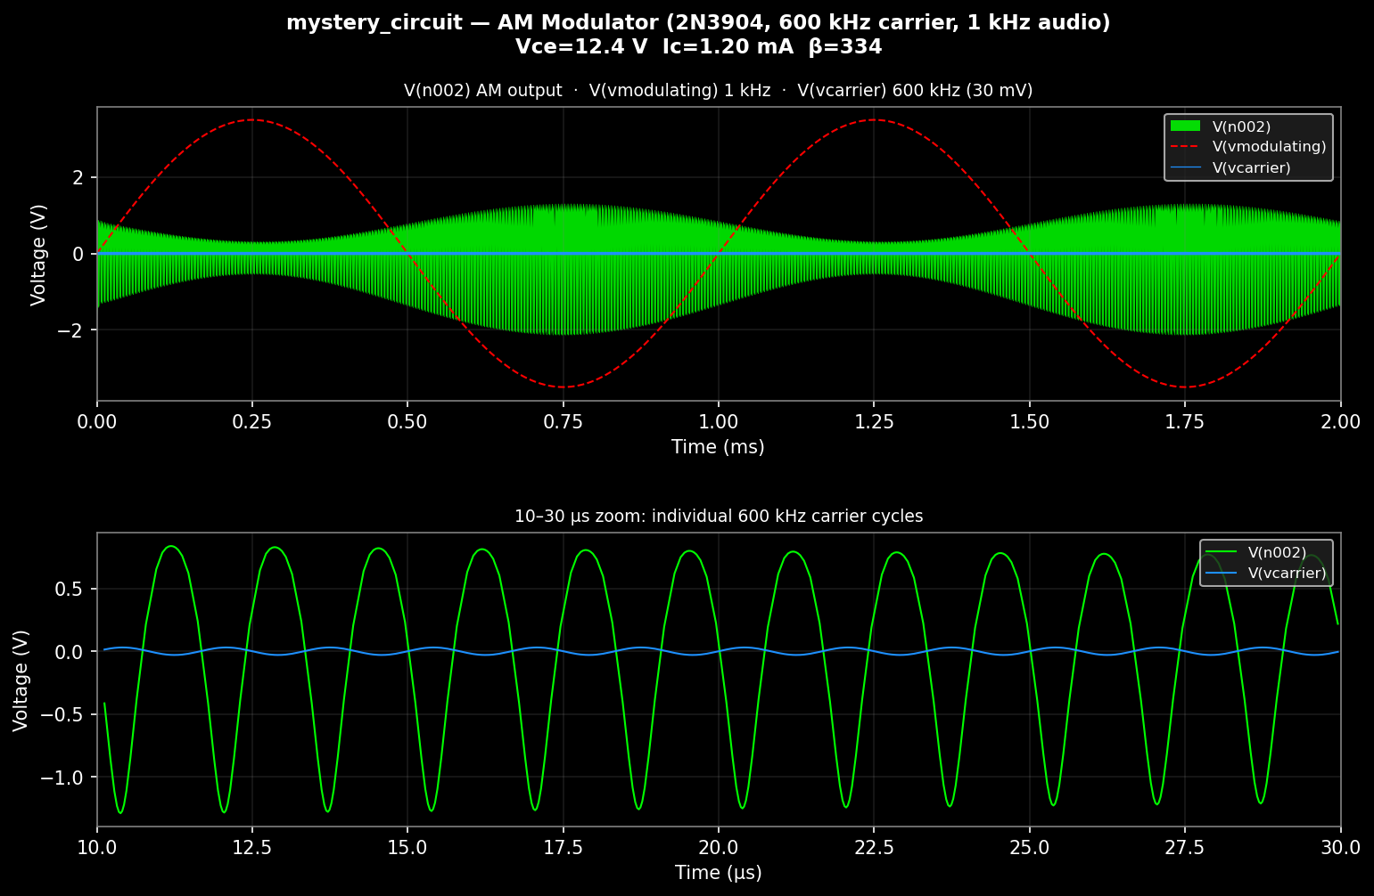Click the '10–30 µs zoom' bottom plot title

point(719,517)
